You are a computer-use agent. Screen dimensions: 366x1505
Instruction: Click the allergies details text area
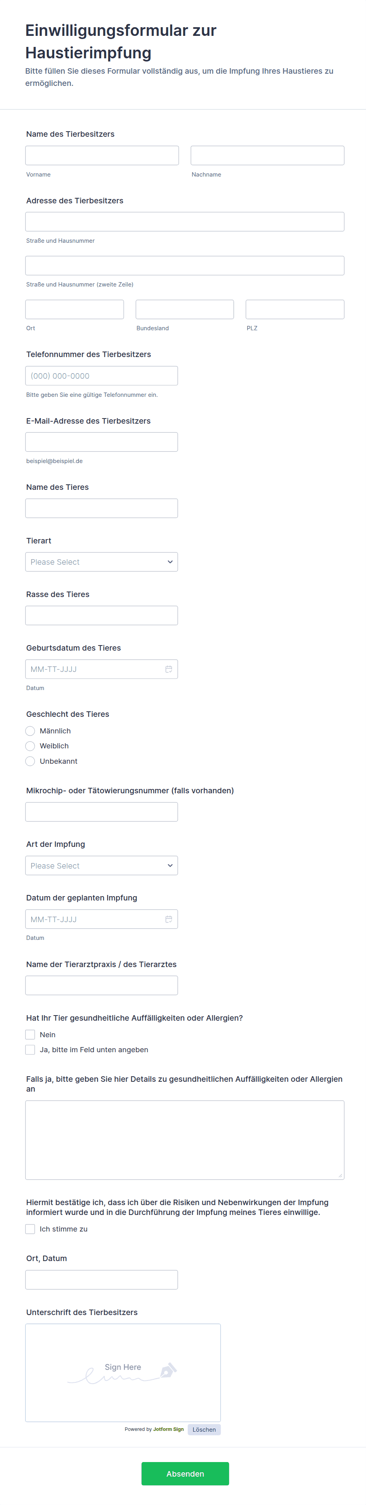coord(185,1140)
